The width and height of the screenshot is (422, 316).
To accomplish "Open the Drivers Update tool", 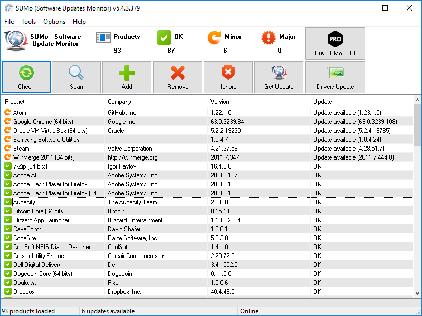I will pyautogui.click(x=335, y=77).
